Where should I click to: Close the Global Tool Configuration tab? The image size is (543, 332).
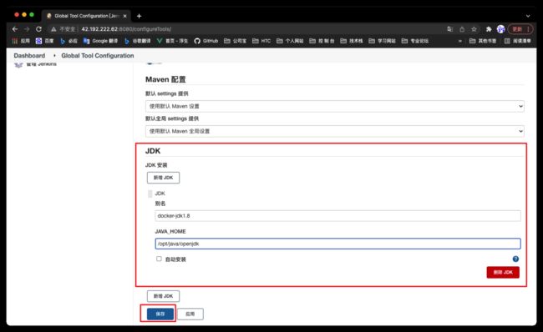(125, 16)
